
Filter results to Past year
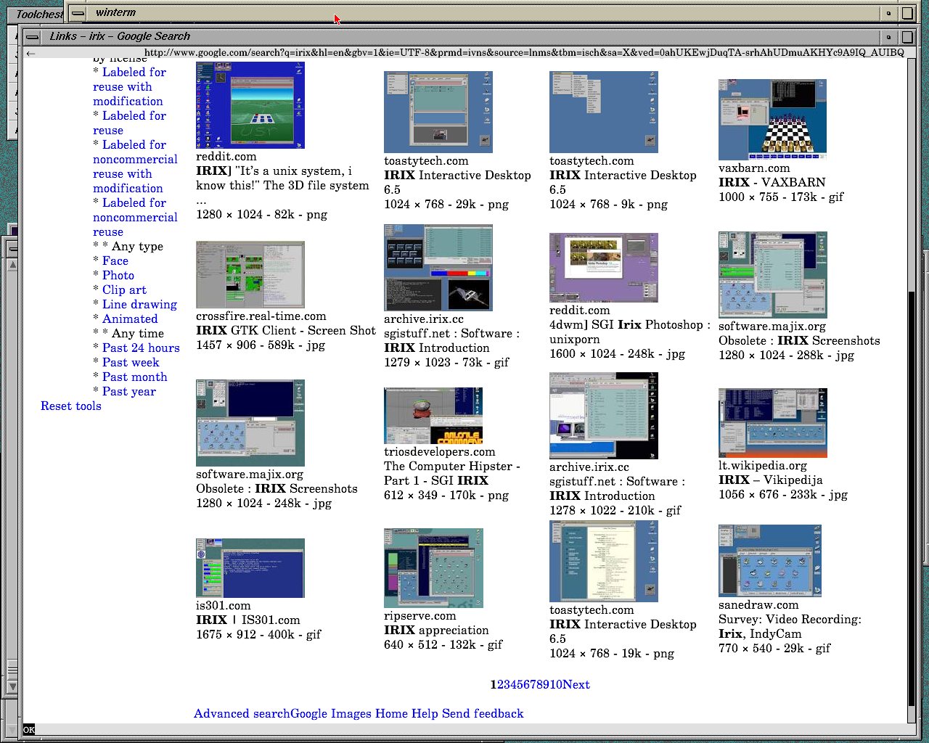[129, 392]
